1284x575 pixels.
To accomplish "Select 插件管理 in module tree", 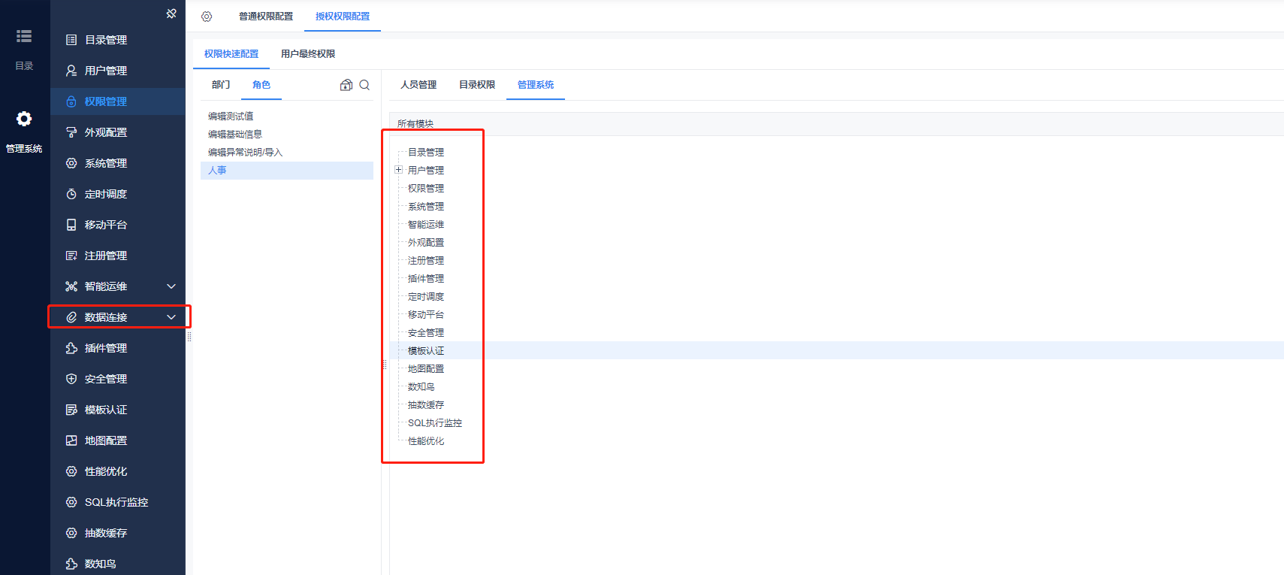I will (426, 279).
